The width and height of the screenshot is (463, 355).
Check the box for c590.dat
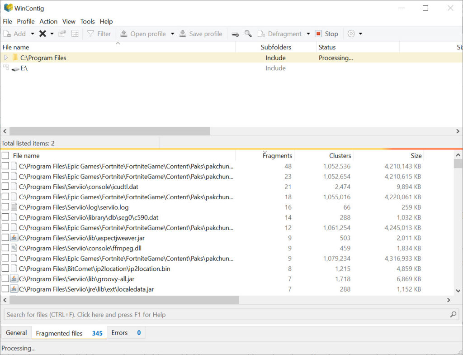point(5,217)
